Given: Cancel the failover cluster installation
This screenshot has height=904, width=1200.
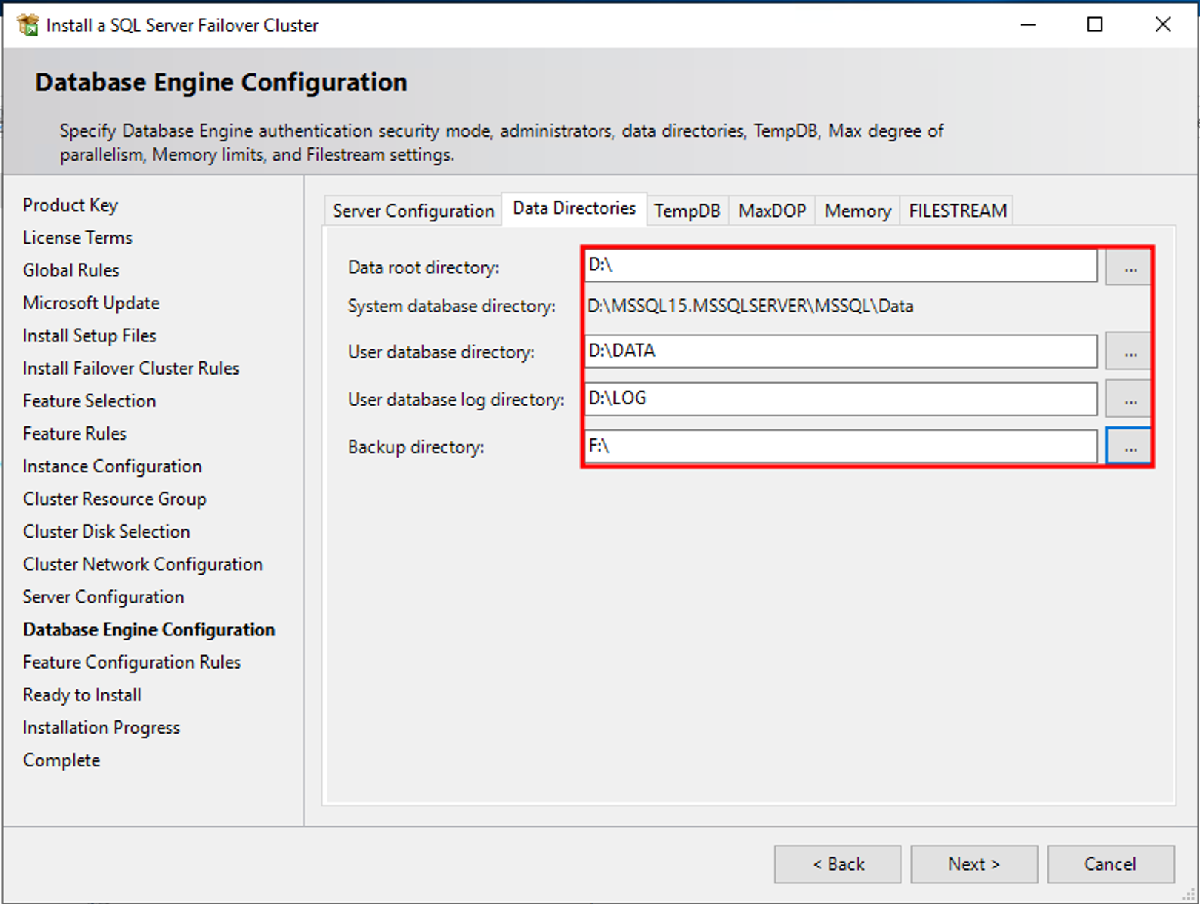Looking at the screenshot, I should coord(1110,864).
